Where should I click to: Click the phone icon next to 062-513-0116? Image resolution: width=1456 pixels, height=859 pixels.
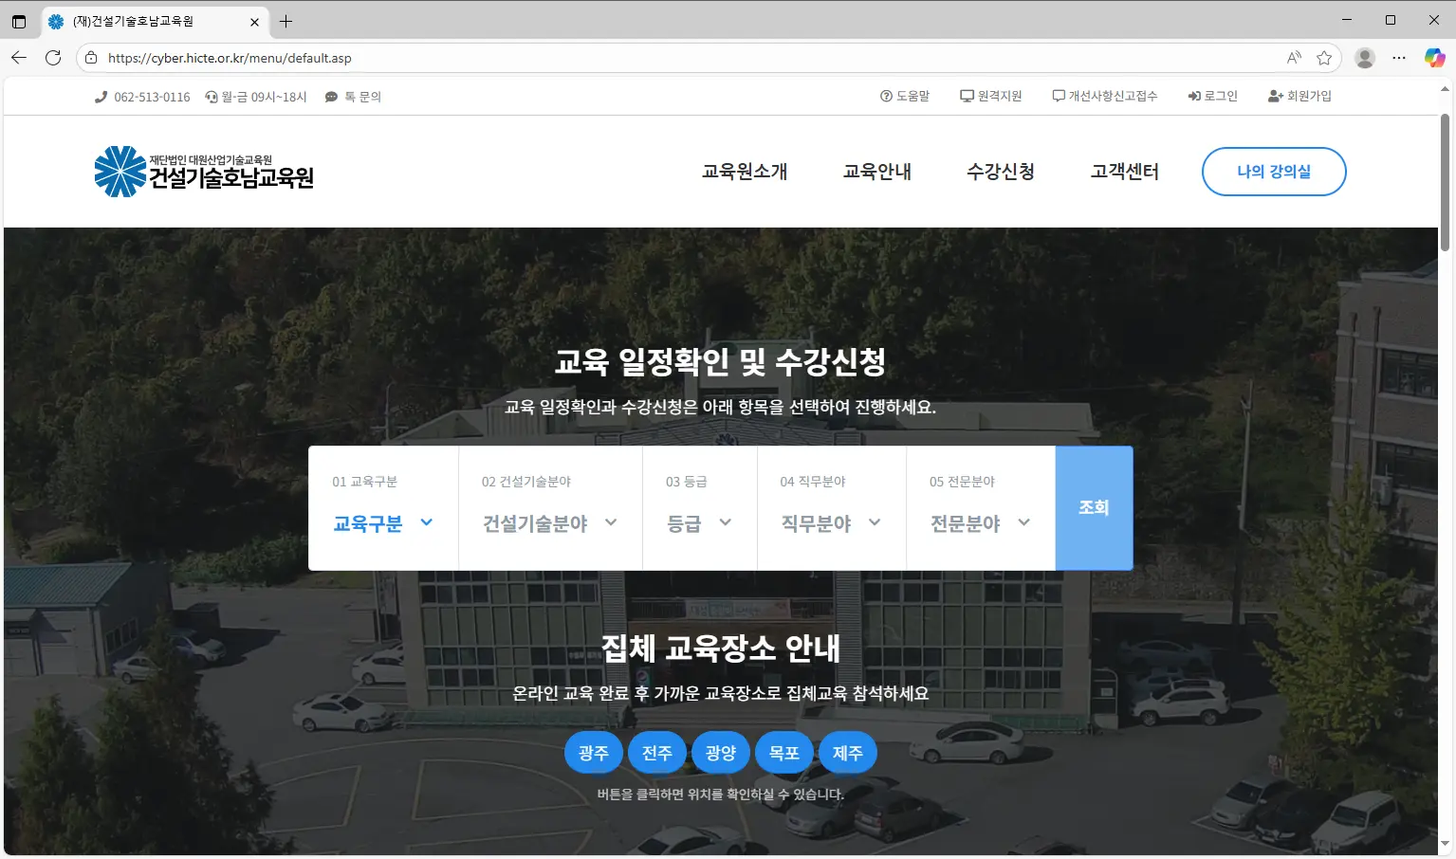(x=101, y=96)
